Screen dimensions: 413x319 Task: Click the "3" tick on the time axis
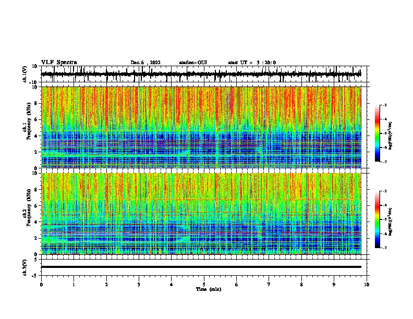point(139,285)
